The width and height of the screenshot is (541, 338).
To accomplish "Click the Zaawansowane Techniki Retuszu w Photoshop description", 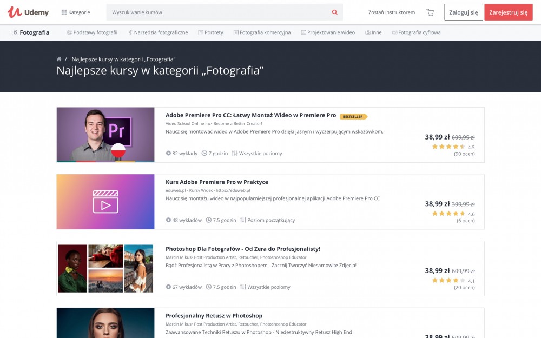I will (259, 332).
